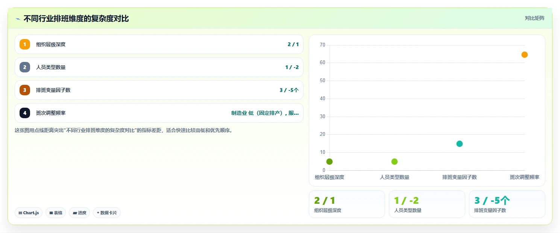
Task: Select the 班次调整频率 list row
Action: (159, 113)
